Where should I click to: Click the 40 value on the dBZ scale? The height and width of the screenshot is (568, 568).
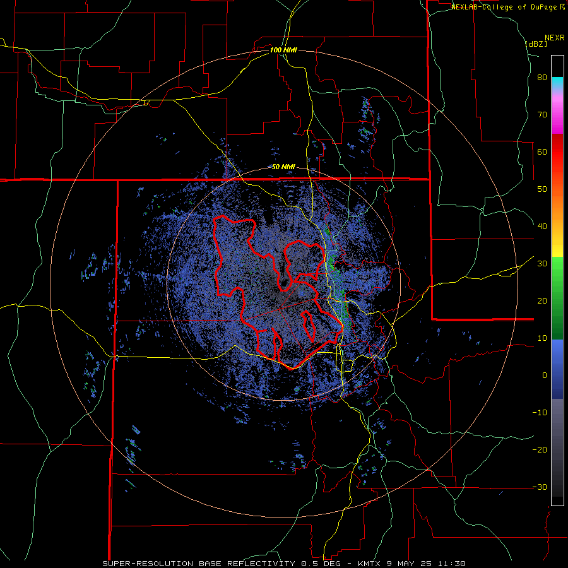pos(542,227)
